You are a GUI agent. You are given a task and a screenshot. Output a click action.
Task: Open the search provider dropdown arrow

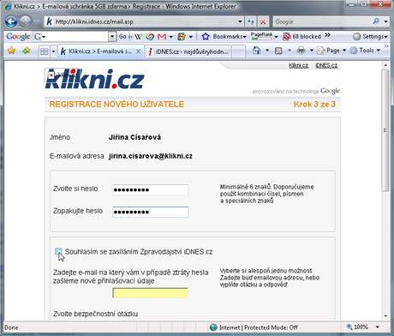tap(385, 21)
